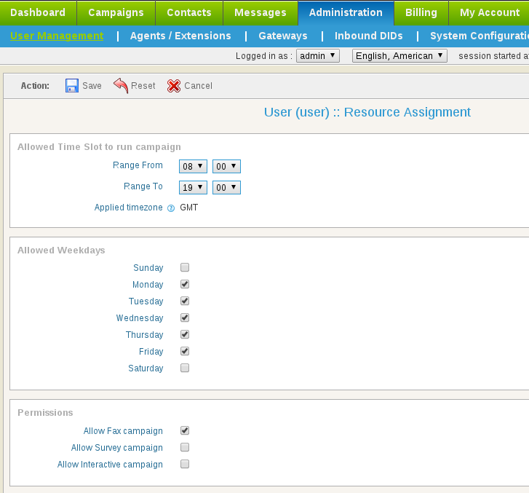Click the Range To label
This screenshot has width=529, height=493.
[x=143, y=186]
